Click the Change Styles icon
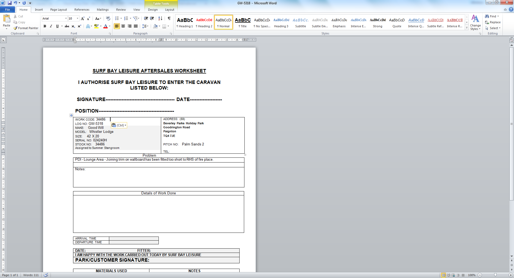Screen dimensions: 514x278 [x=475, y=22]
